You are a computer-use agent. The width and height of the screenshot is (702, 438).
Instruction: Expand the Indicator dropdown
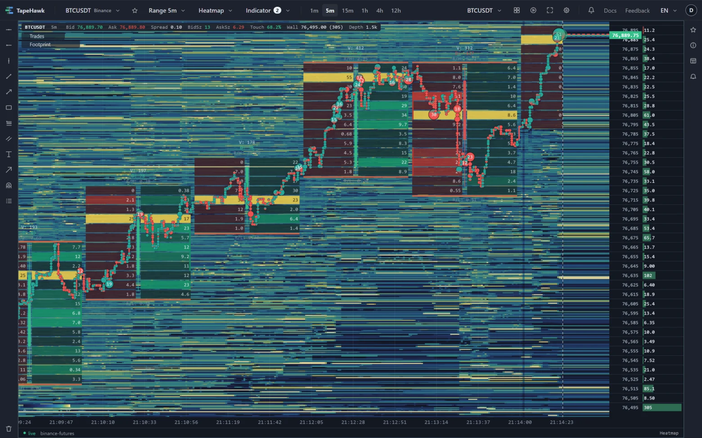point(268,10)
